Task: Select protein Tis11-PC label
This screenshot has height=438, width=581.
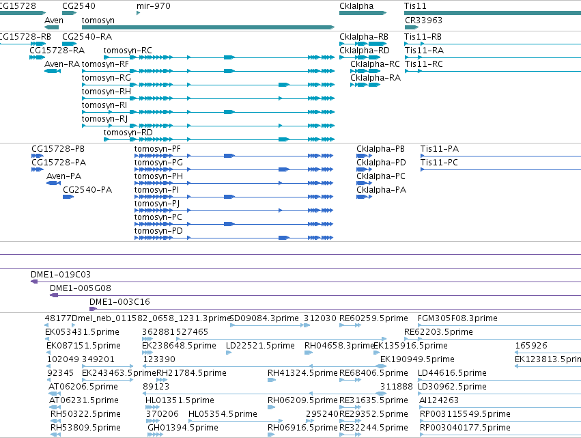Action: pyautogui.click(x=439, y=163)
